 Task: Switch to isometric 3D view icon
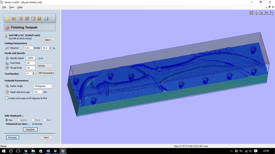(256, 13)
